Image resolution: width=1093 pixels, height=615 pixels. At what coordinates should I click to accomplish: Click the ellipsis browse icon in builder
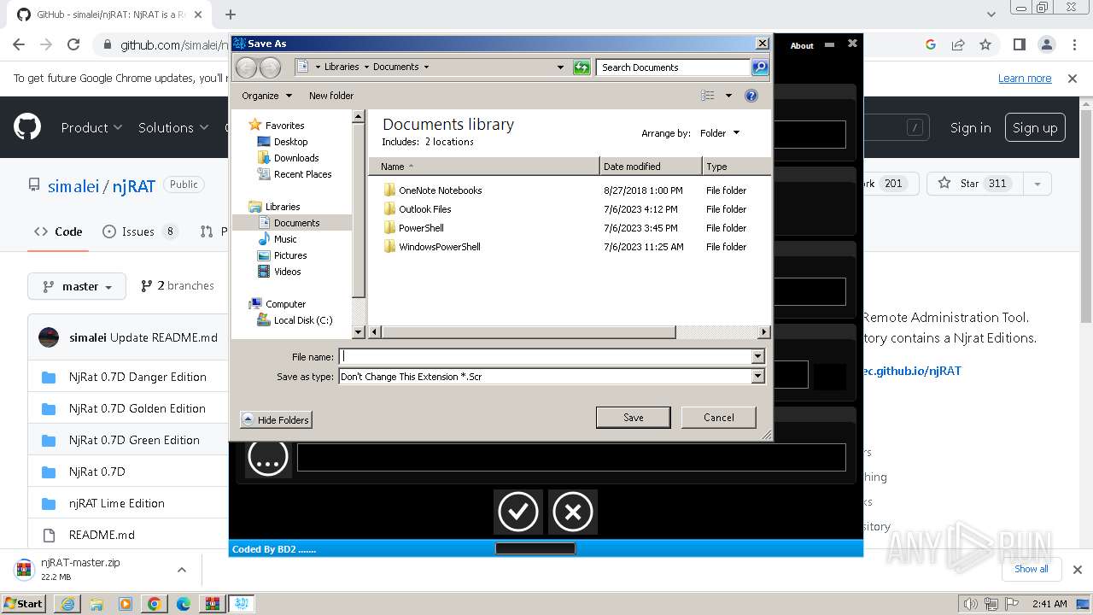(x=268, y=457)
